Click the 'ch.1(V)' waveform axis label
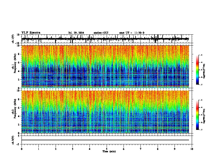Image resolution: width=216 pixels, height=167 pixels. [13, 39]
